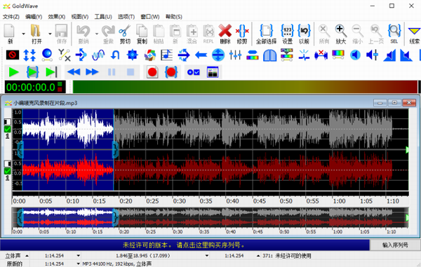Expand the New file dropdown arrow
Image resolution: width=421 pixels, height=267 pixels.
pyautogui.click(x=23, y=34)
